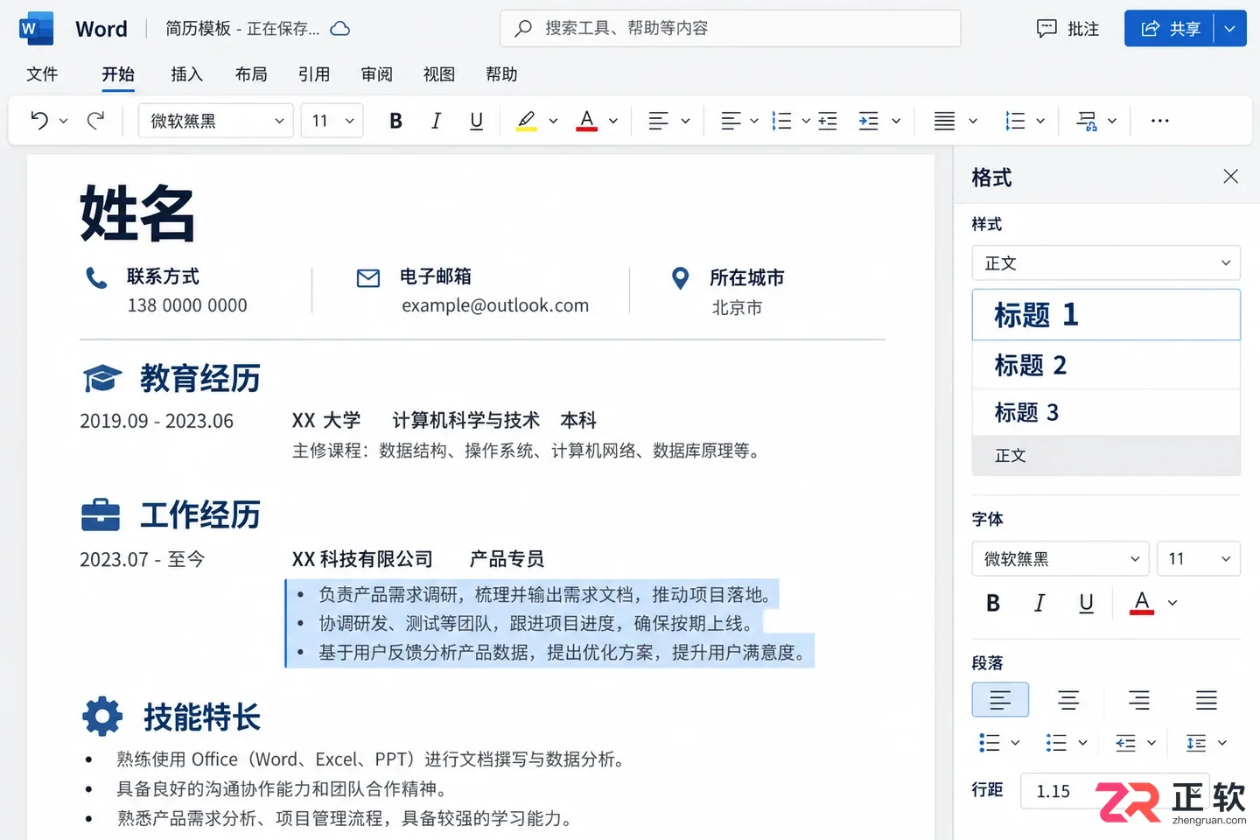Open the ribbon's three-dot more options
Screen dimensions: 1260x840
[1160, 121]
